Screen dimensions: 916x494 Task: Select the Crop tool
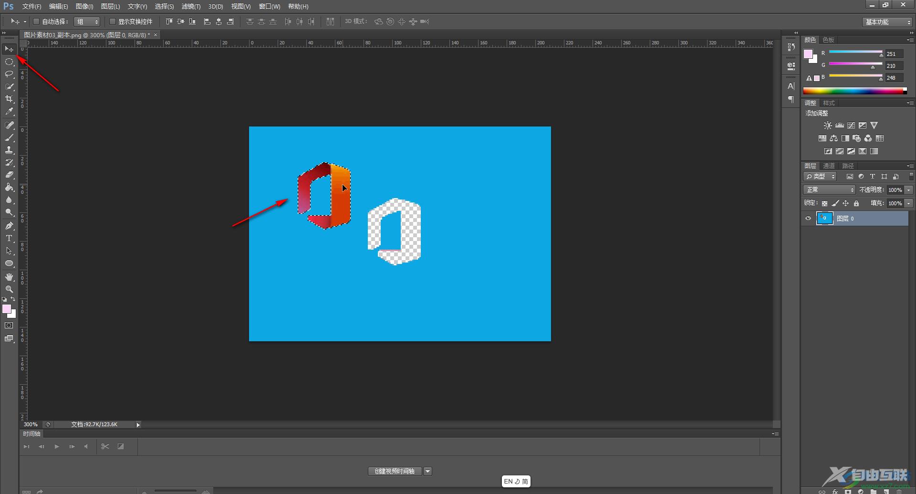coord(9,99)
